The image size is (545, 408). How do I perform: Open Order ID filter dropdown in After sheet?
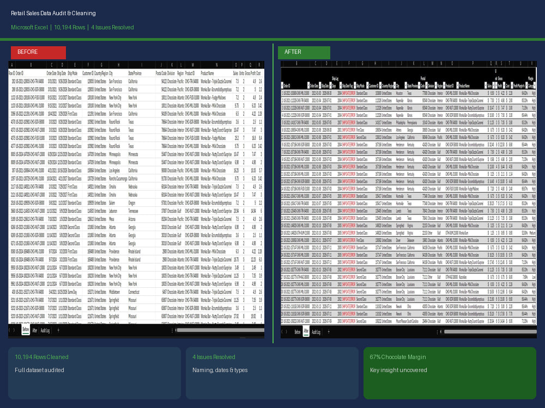pos(308,85)
